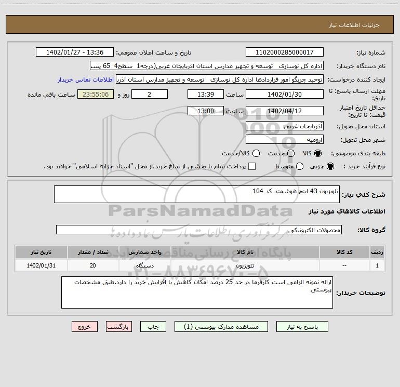Click the validity time field 13:00
Image resolution: width=400 pixels, height=387 pixels.
(x=206, y=111)
